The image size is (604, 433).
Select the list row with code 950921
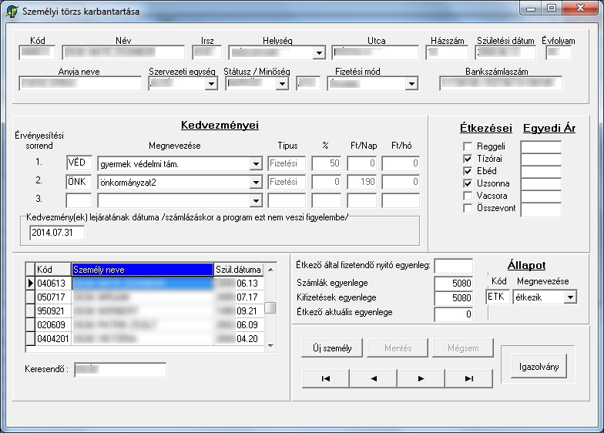pos(145,311)
